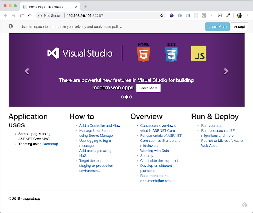Click Sample pages using ASP.NET Core MVC text
Image resolution: width=253 pixels, height=213 pixels.
[x=34, y=136]
